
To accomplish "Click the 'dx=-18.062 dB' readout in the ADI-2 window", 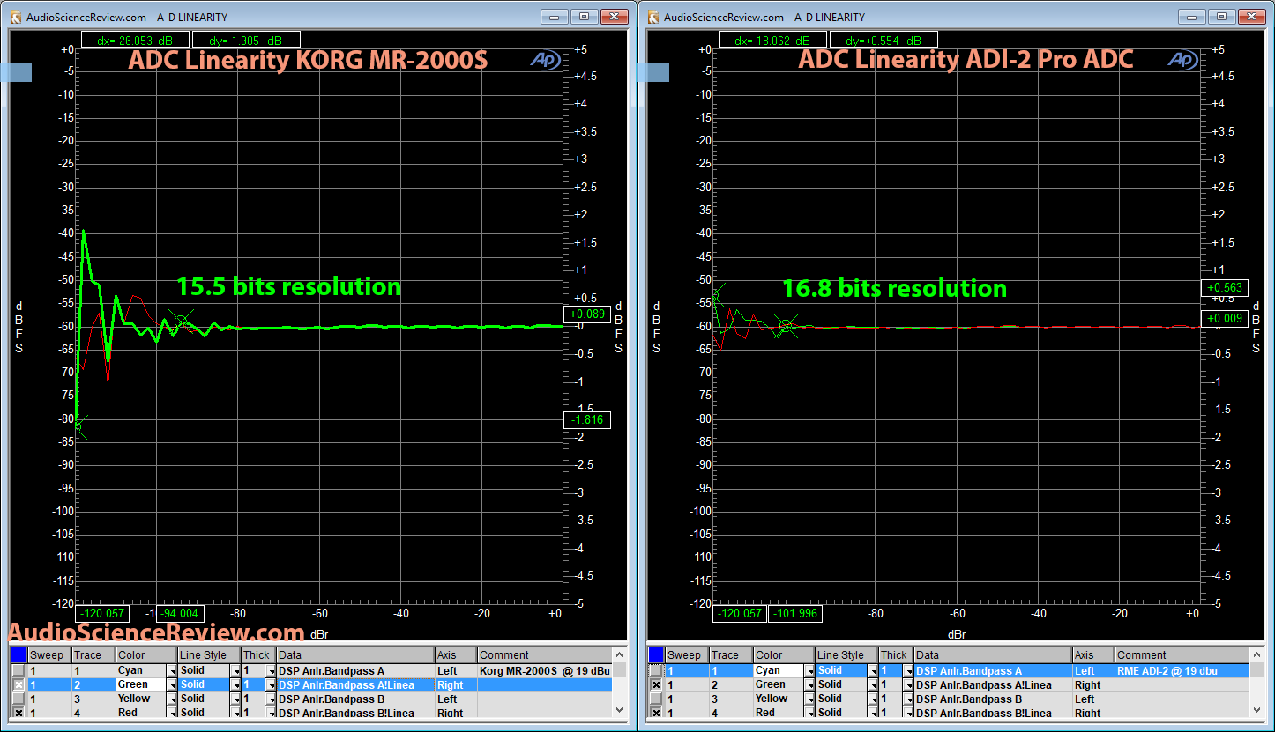I will tap(772, 40).
